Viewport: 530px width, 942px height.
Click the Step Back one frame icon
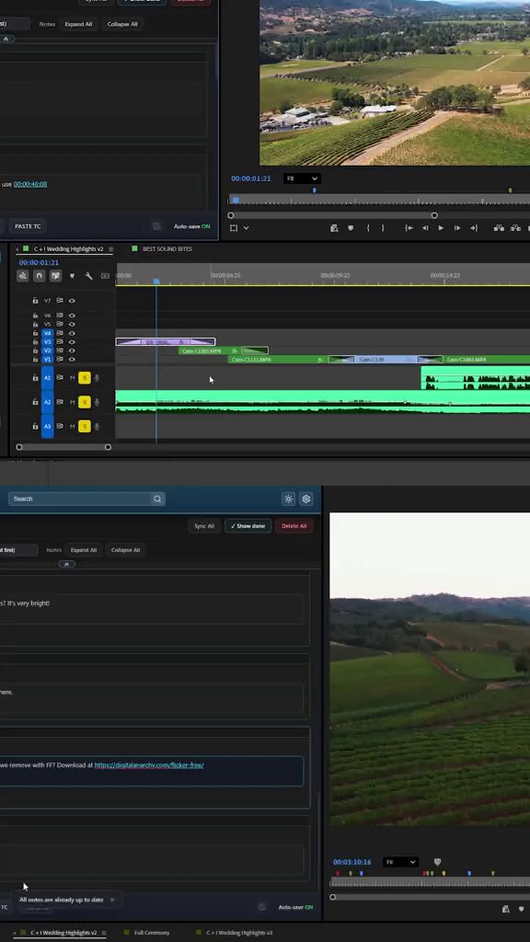click(x=425, y=228)
